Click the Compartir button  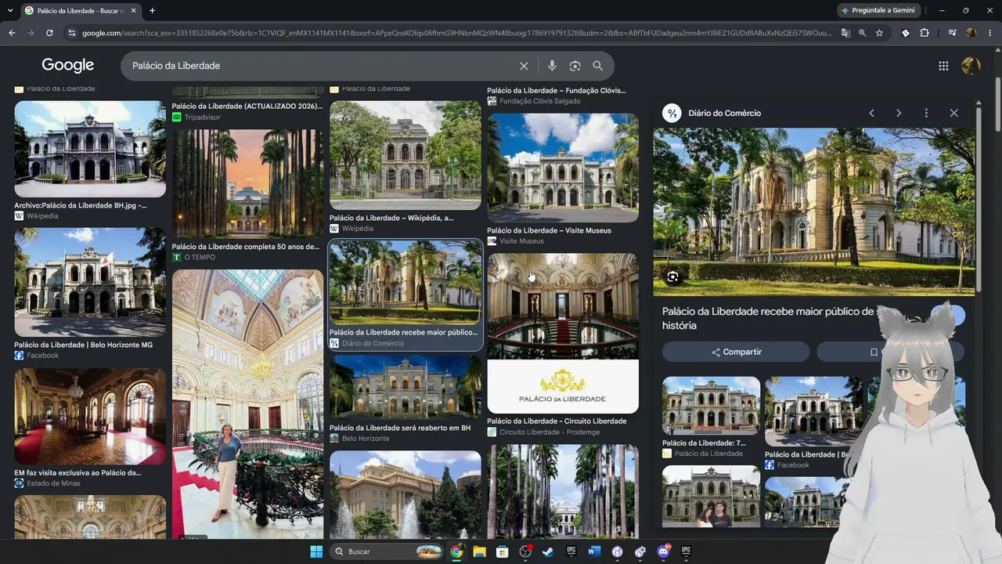736,352
